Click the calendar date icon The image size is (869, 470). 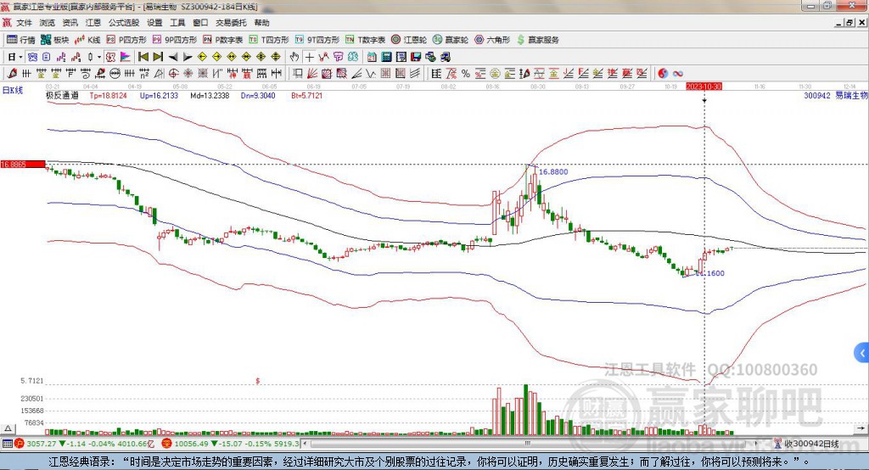click(x=372, y=57)
